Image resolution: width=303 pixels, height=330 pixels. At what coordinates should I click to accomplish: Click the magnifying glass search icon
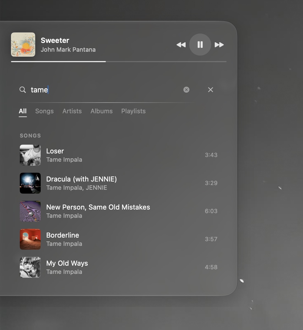(23, 90)
